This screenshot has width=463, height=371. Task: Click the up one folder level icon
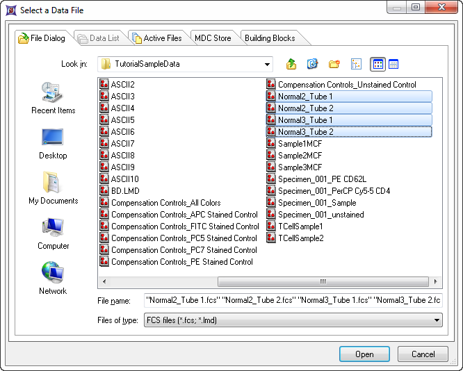291,65
